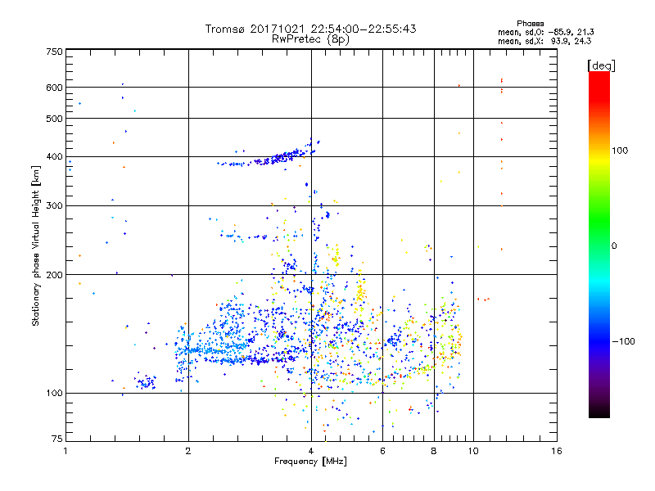Click the '500' y-axis tick label
Image resolution: width=655 pixels, height=491 pixels.
tap(54, 119)
